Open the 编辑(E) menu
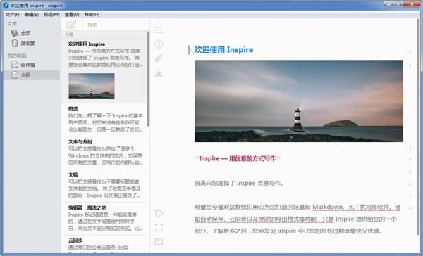Image resolution: width=423 pixels, height=256 pixels. (x=31, y=15)
